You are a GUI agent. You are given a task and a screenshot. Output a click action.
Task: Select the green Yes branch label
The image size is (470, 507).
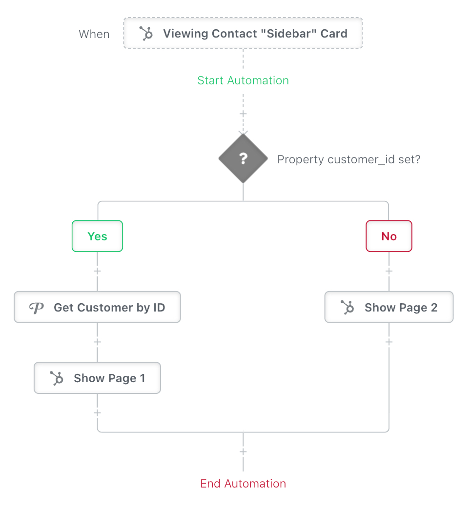(97, 236)
